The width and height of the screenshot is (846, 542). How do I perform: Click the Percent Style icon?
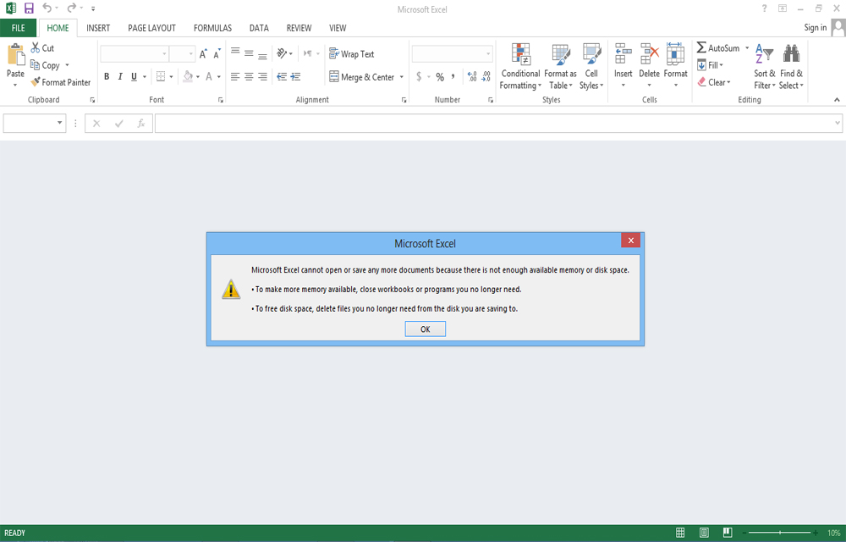click(x=438, y=76)
